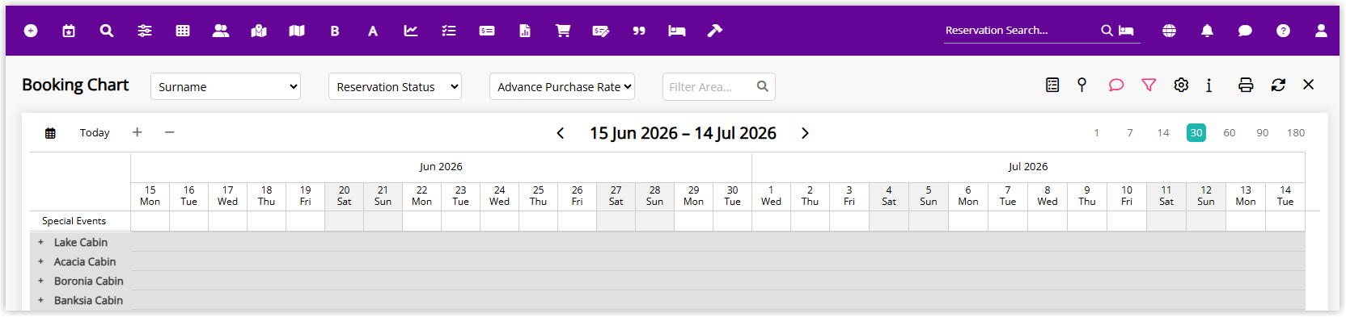
Task: Open the booking chart list legend icon
Action: tap(1052, 85)
